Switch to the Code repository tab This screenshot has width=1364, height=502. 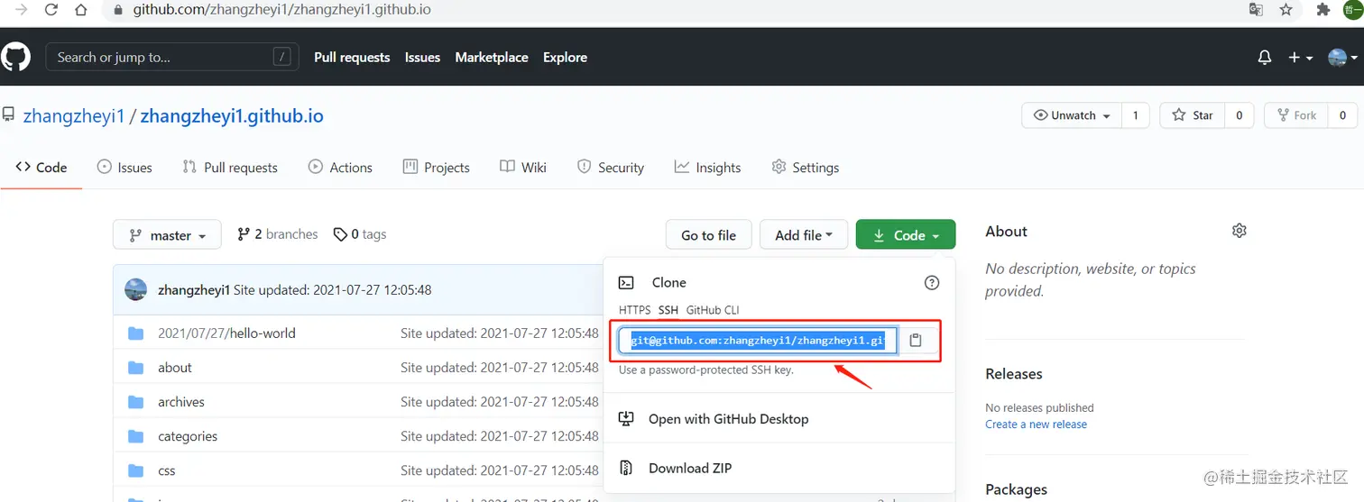coord(41,168)
